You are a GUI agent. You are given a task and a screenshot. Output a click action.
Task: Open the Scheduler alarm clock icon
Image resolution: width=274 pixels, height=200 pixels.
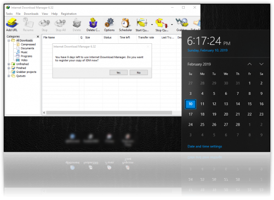(125, 23)
